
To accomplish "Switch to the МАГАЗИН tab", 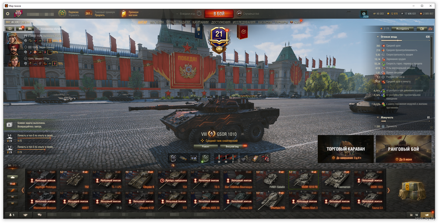I will coord(157,22).
